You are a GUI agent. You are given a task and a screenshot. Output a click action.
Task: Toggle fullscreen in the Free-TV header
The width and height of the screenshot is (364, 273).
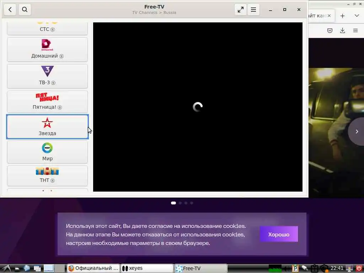[241, 10]
